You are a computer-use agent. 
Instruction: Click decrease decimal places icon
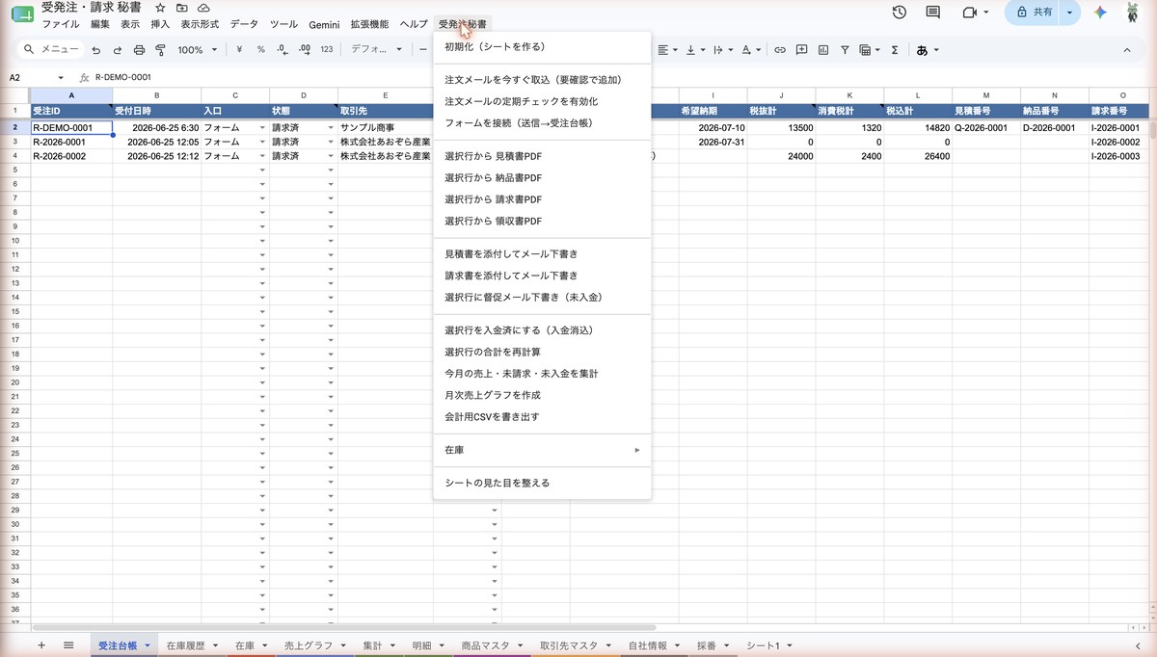(x=281, y=49)
